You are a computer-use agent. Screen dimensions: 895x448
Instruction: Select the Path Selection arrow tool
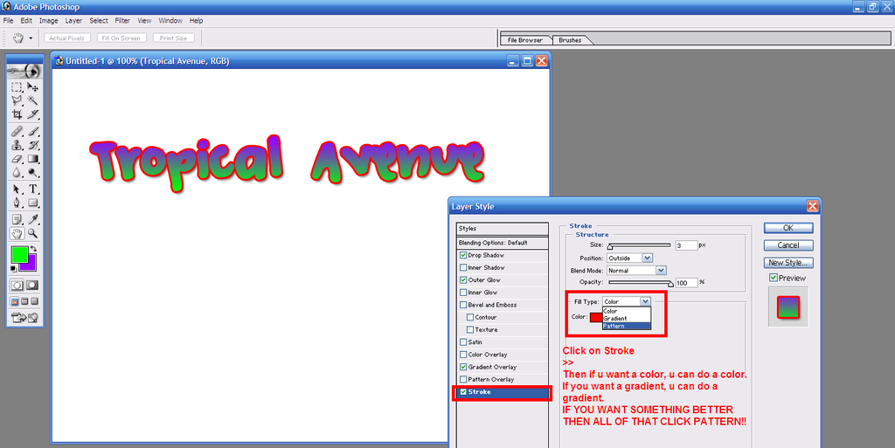17,190
